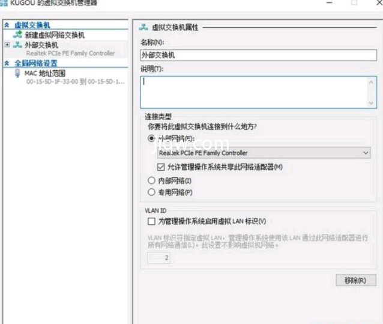Click the 说明 box scrollbar down arrow

371,103
